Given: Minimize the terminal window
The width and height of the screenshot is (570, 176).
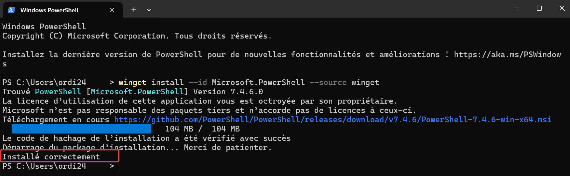Looking at the screenshot, I should 516,8.
